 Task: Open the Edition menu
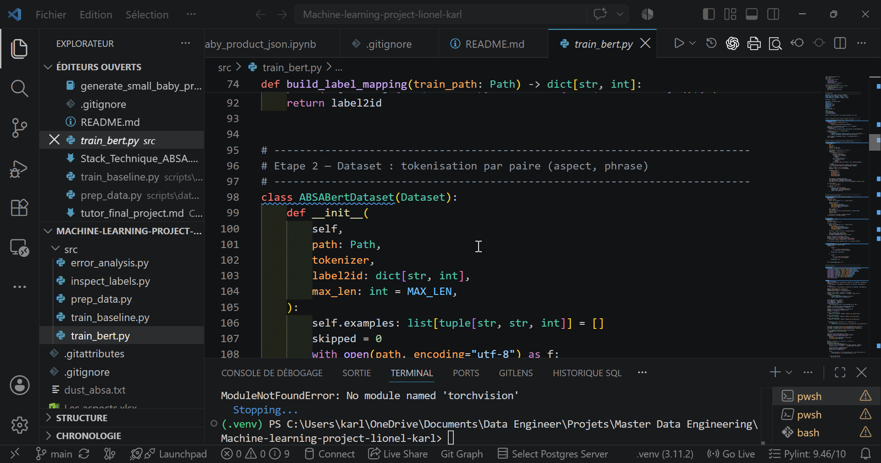tap(96, 15)
